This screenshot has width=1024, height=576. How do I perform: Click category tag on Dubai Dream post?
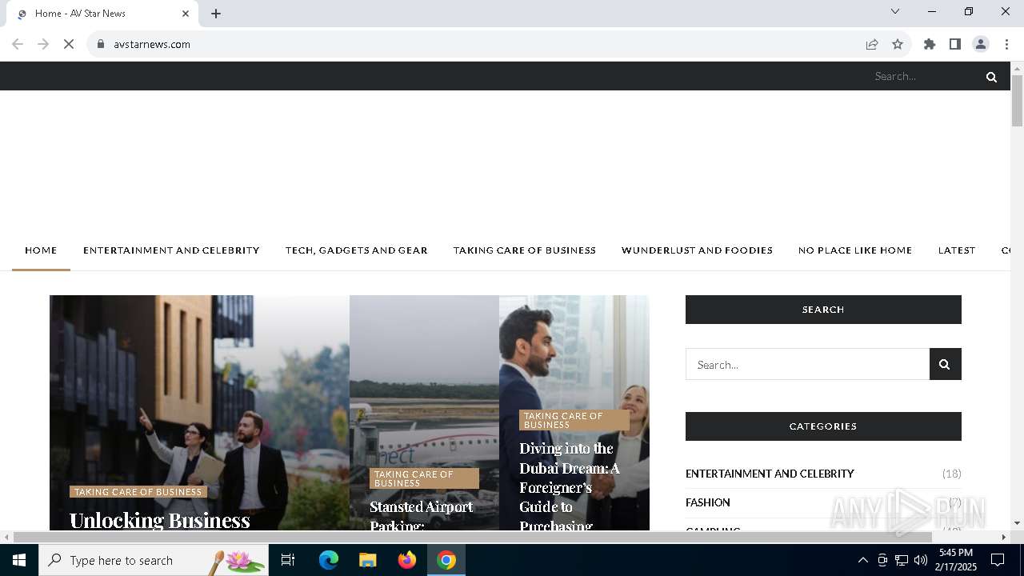[574, 420]
